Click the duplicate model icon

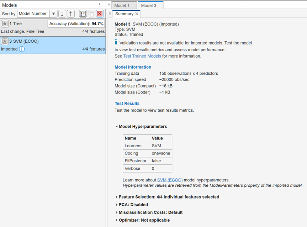point(91,14)
